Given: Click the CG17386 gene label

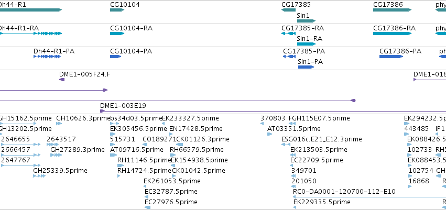Looking at the screenshot, I should (388, 5).
